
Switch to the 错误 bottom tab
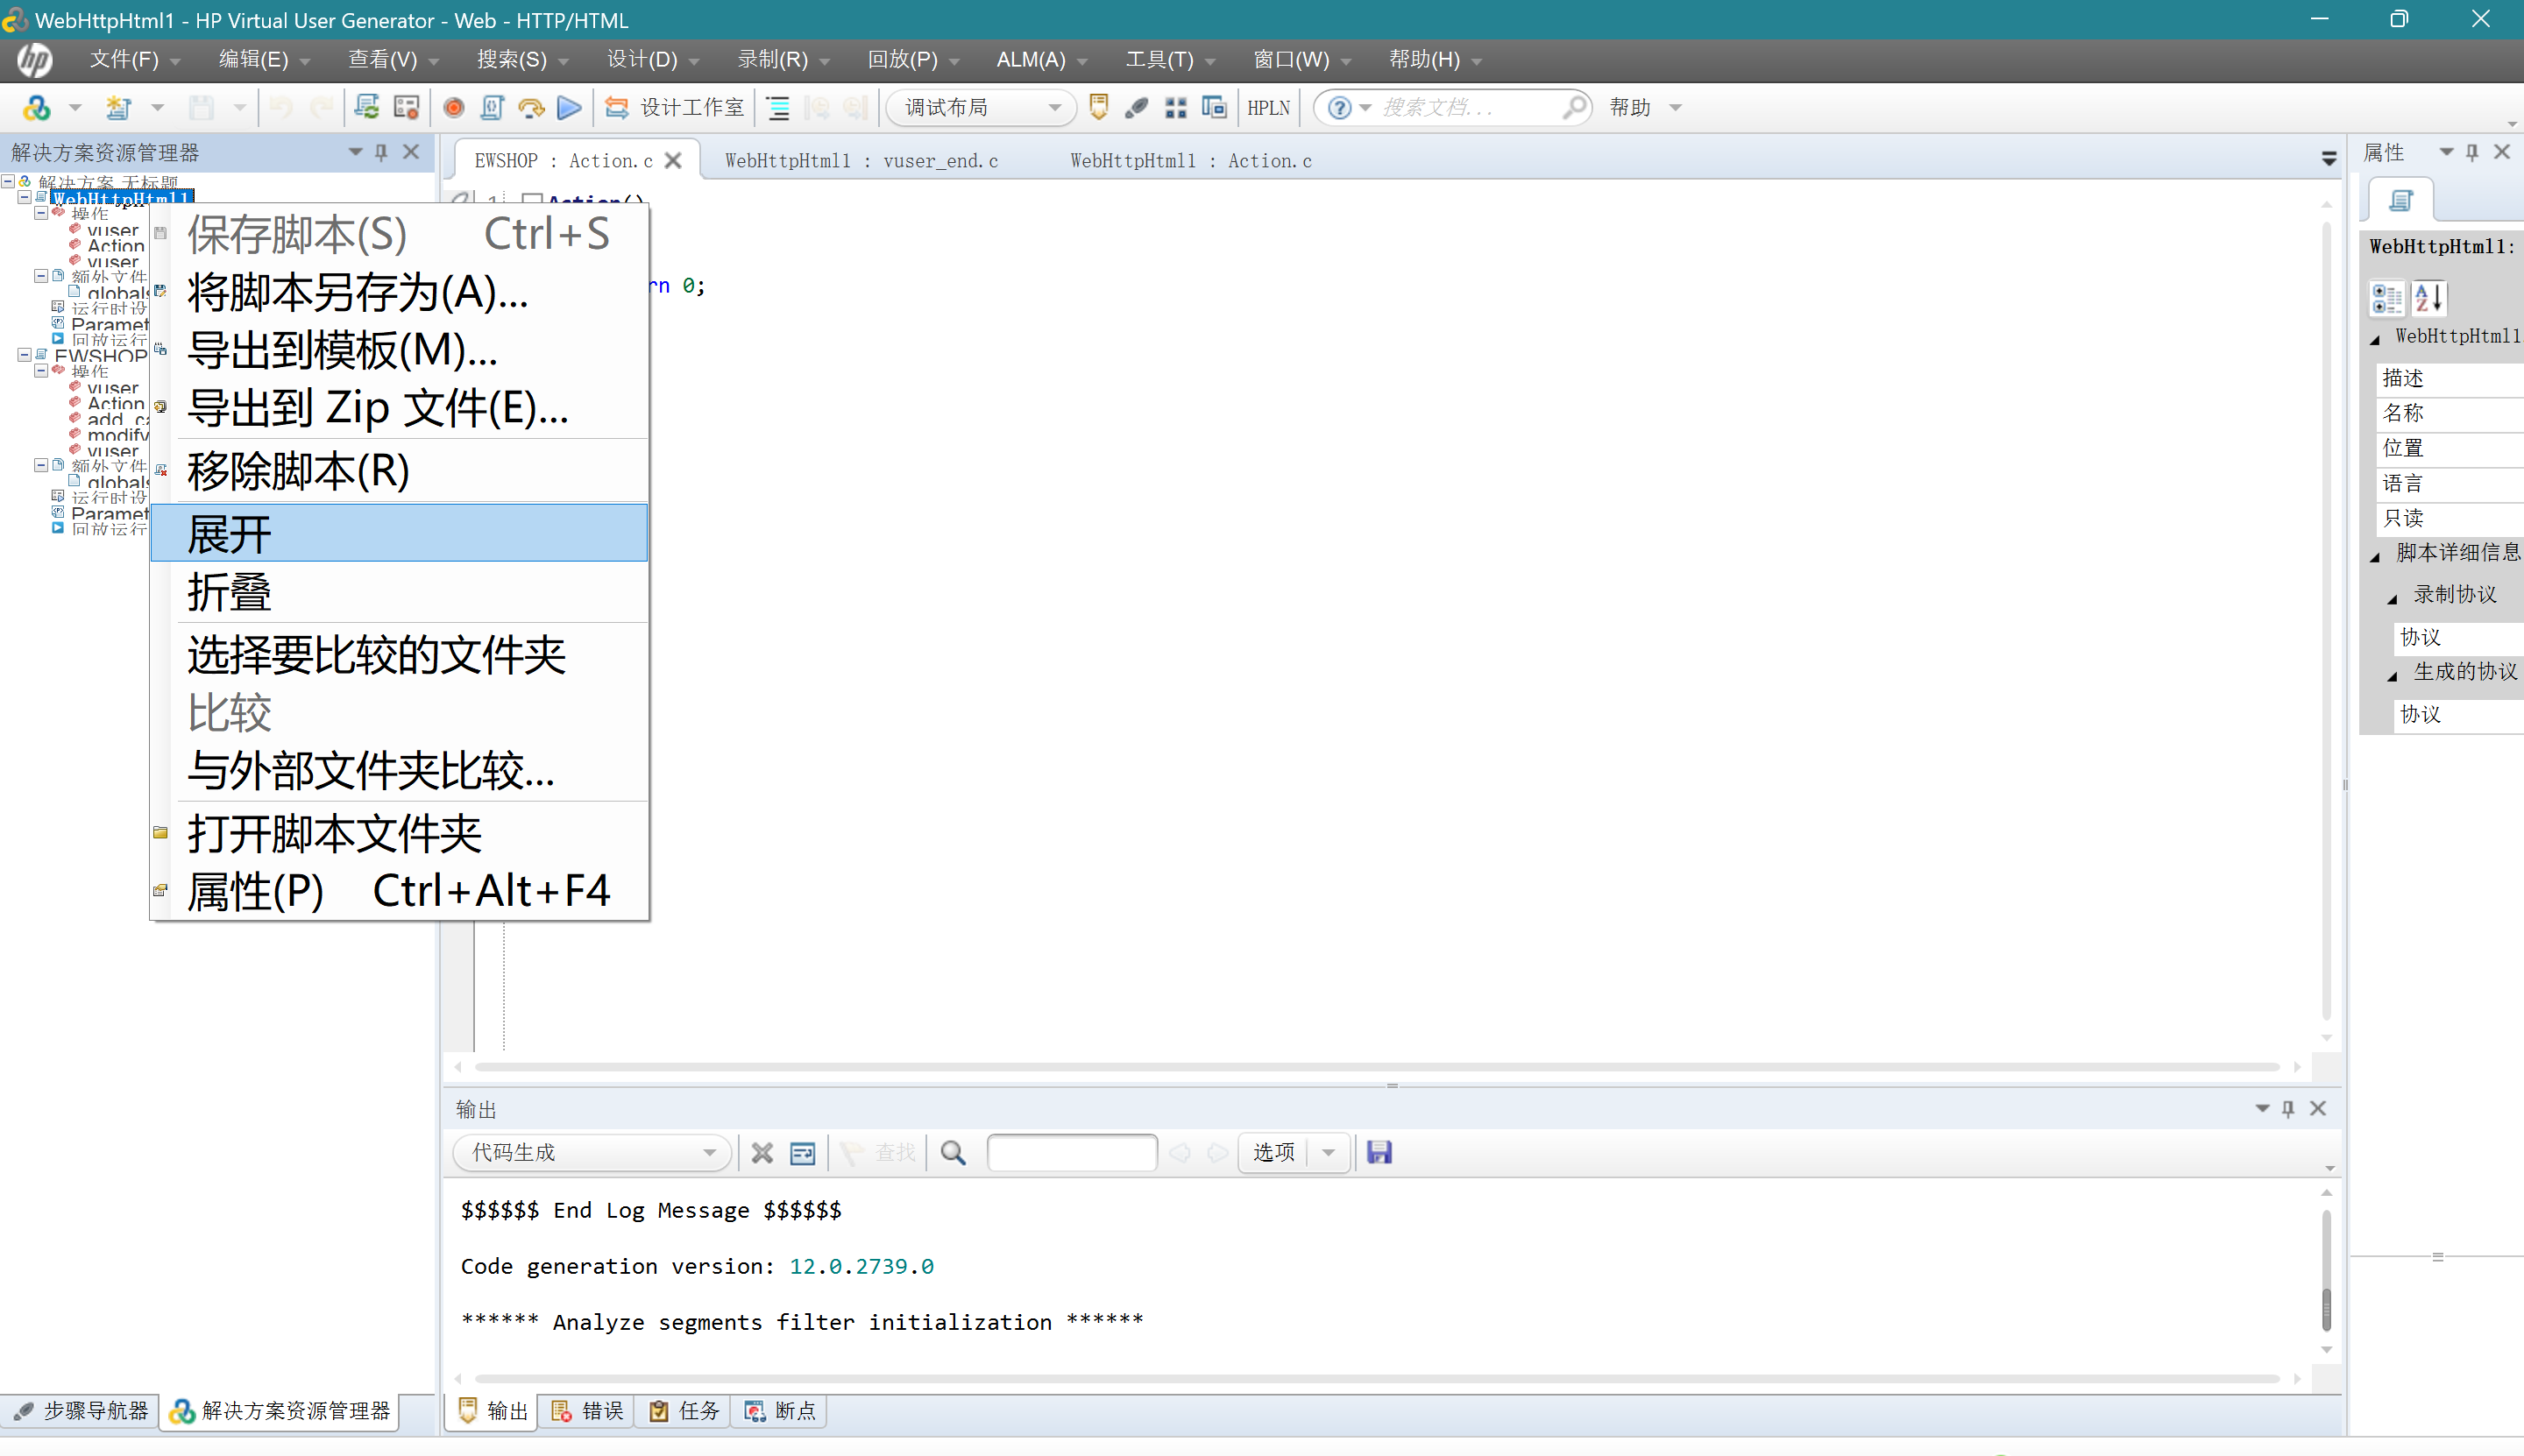coord(588,1411)
